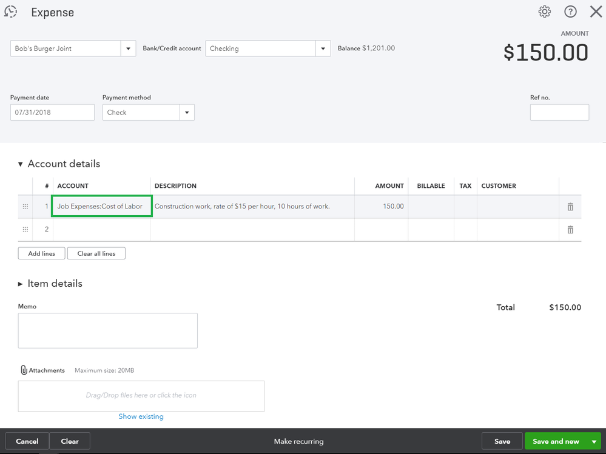Expand the Checking account dropdown
Viewport: 606px width, 454px height.
coord(323,48)
